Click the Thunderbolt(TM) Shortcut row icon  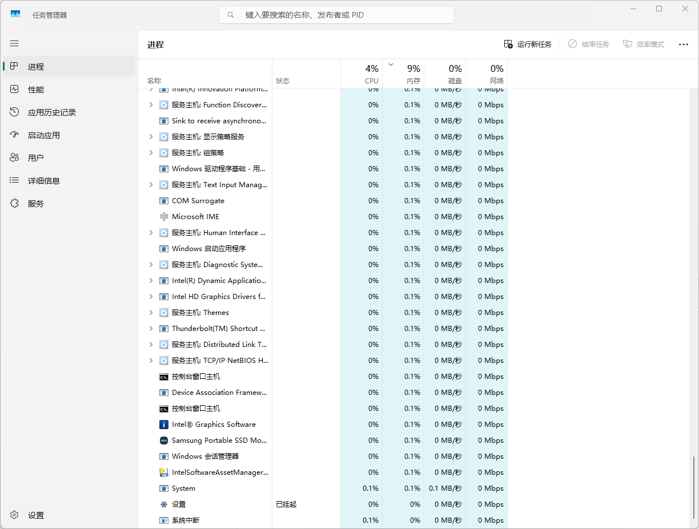click(x=164, y=329)
